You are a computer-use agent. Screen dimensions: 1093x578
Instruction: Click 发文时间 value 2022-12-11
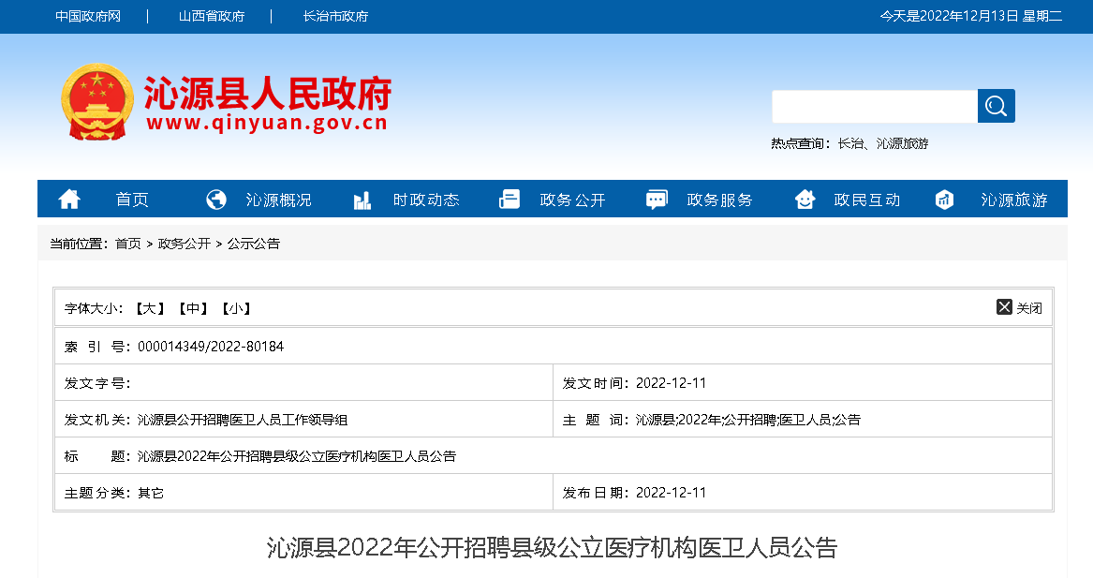[671, 383]
